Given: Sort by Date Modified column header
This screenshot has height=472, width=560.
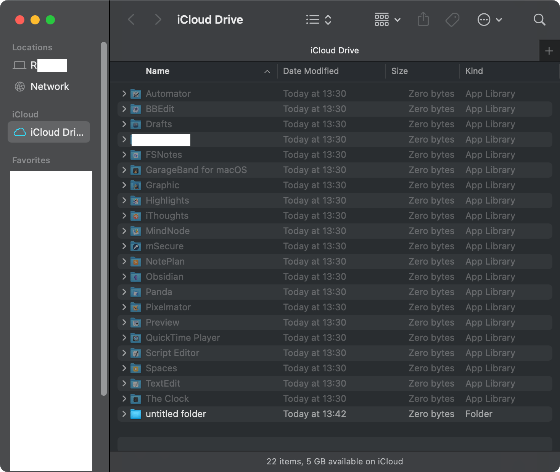Looking at the screenshot, I should click(x=331, y=71).
